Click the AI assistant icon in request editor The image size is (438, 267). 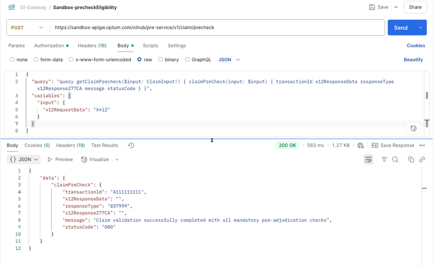(413, 128)
